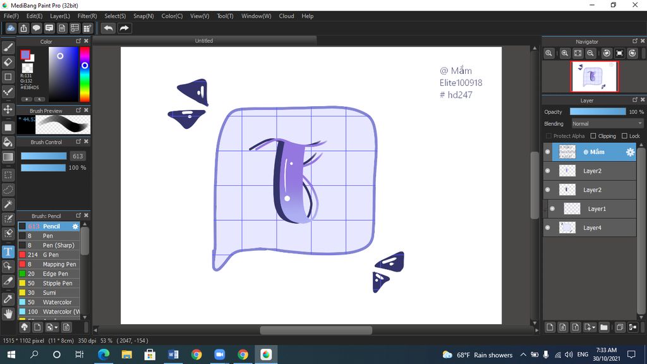Image resolution: width=647 pixels, height=364 pixels.
Task: Click the layer Opacity slider
Action: point(598,112)
